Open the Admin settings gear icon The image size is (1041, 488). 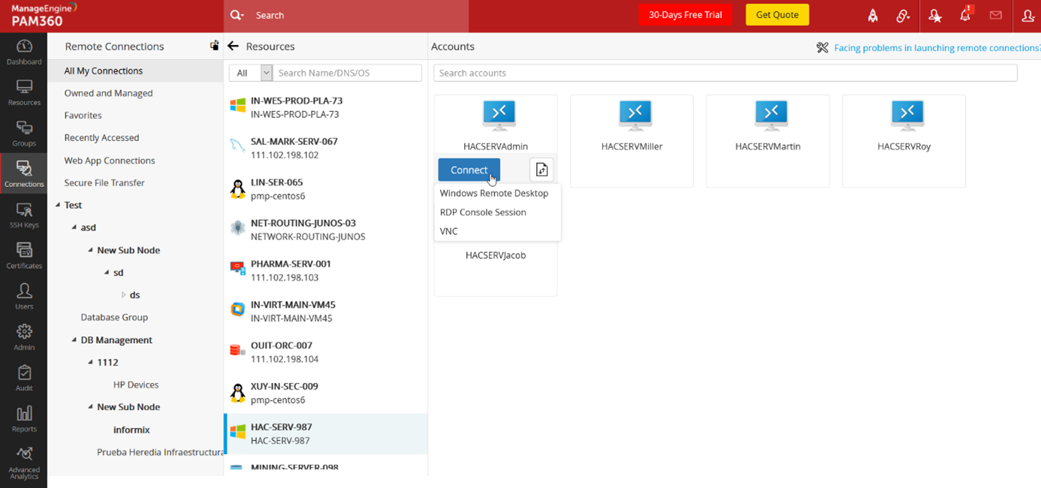click(24, 336)
